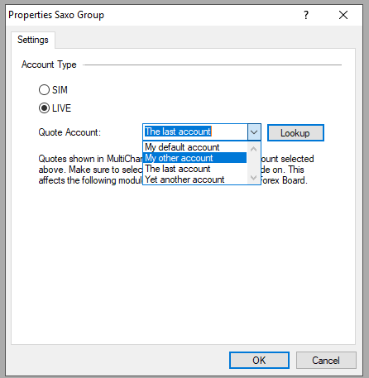This screenshot has width=369, height=378.
Task: Confirm with the OK button
Action: (259, 360)
